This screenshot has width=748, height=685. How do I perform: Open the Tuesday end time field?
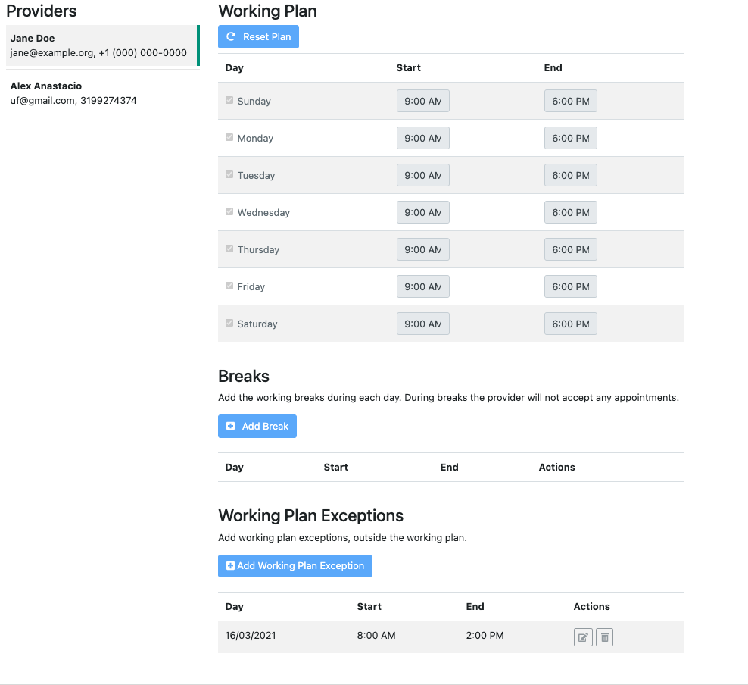click(x=571, y=175)
